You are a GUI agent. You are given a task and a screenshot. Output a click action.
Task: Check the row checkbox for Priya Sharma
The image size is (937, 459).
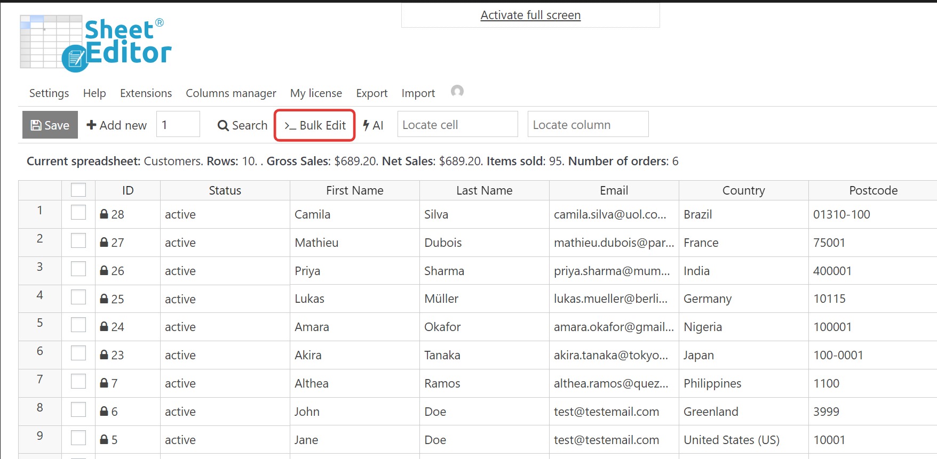point(78,269)
